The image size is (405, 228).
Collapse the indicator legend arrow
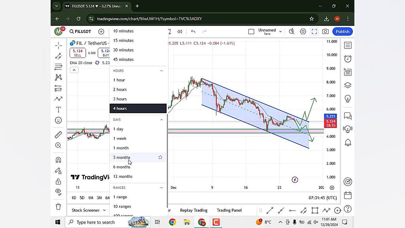[x=74, y=70]
